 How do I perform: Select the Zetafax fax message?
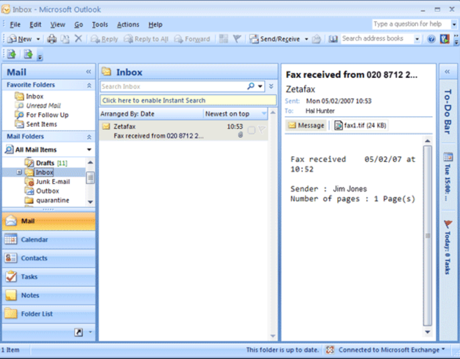[x=183, y=130]
